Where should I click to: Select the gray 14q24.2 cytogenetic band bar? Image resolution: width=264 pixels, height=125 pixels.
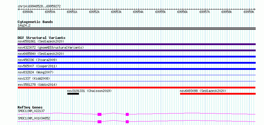tap(136, 29)
